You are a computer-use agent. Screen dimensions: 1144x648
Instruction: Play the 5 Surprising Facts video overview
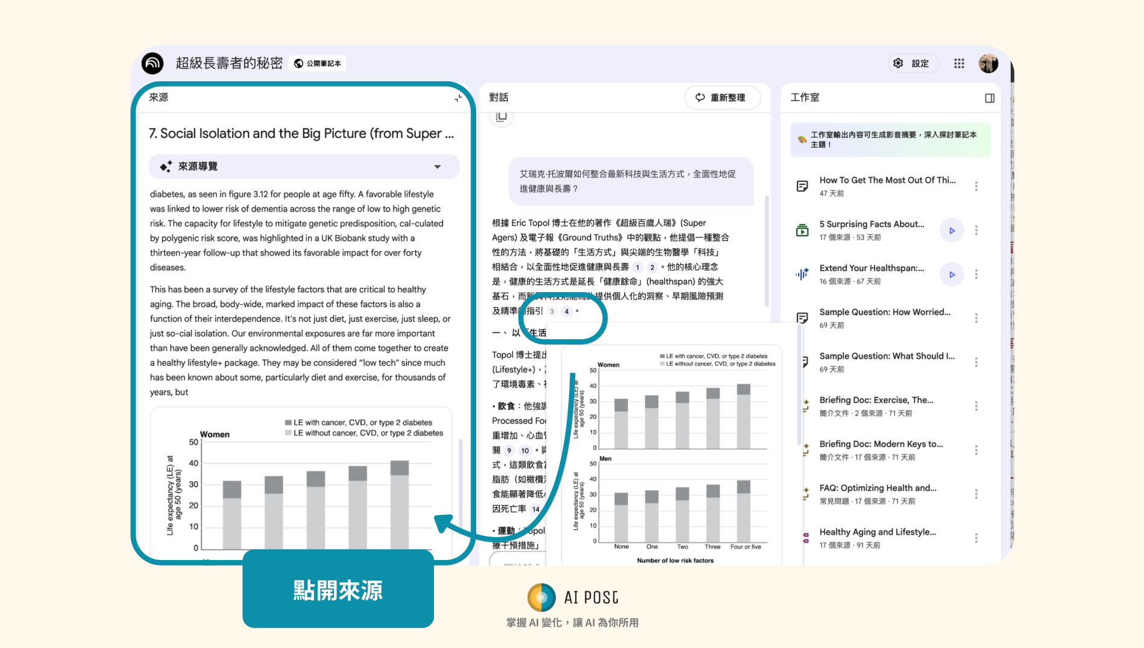point(952,231)
